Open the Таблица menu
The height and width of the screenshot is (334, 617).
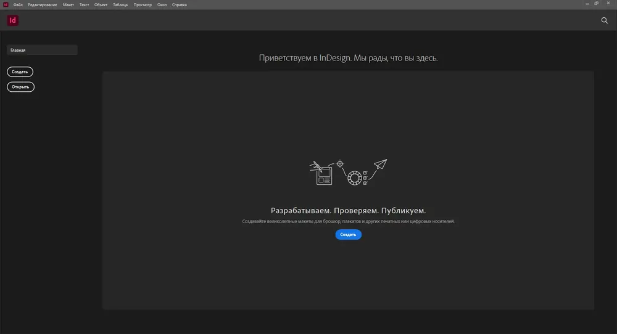click(120, 5)
